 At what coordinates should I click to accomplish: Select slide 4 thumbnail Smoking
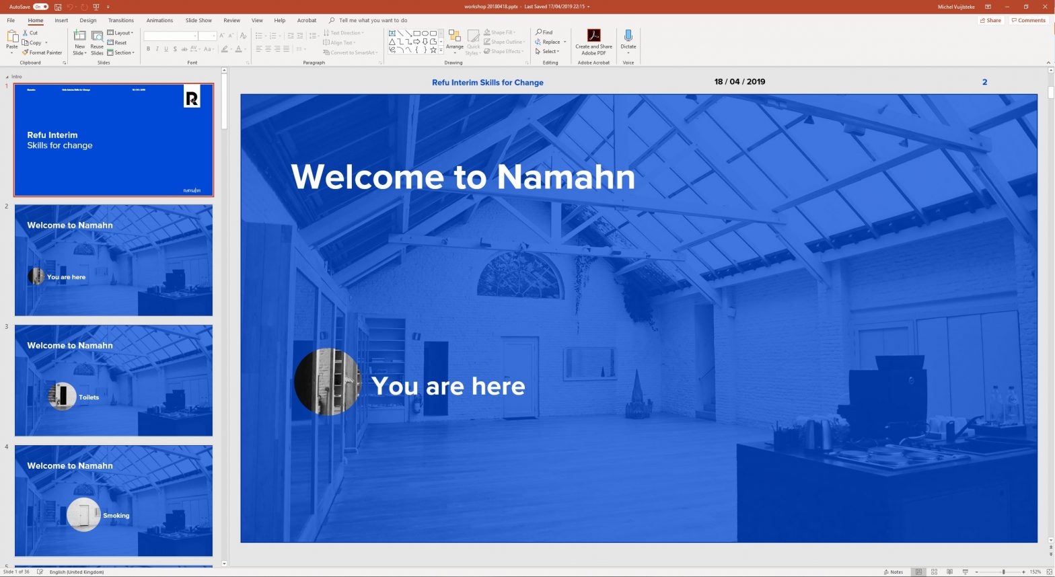point(114,501)
